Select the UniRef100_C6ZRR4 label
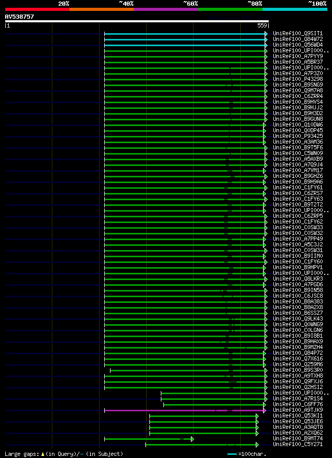The width and height of the screenshot is (332, 458). pyautogui.click(x=298, y=96)
